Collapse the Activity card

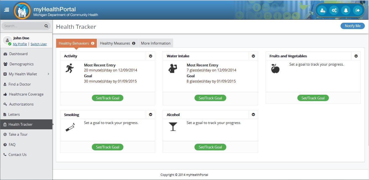(x=150, y=56)
